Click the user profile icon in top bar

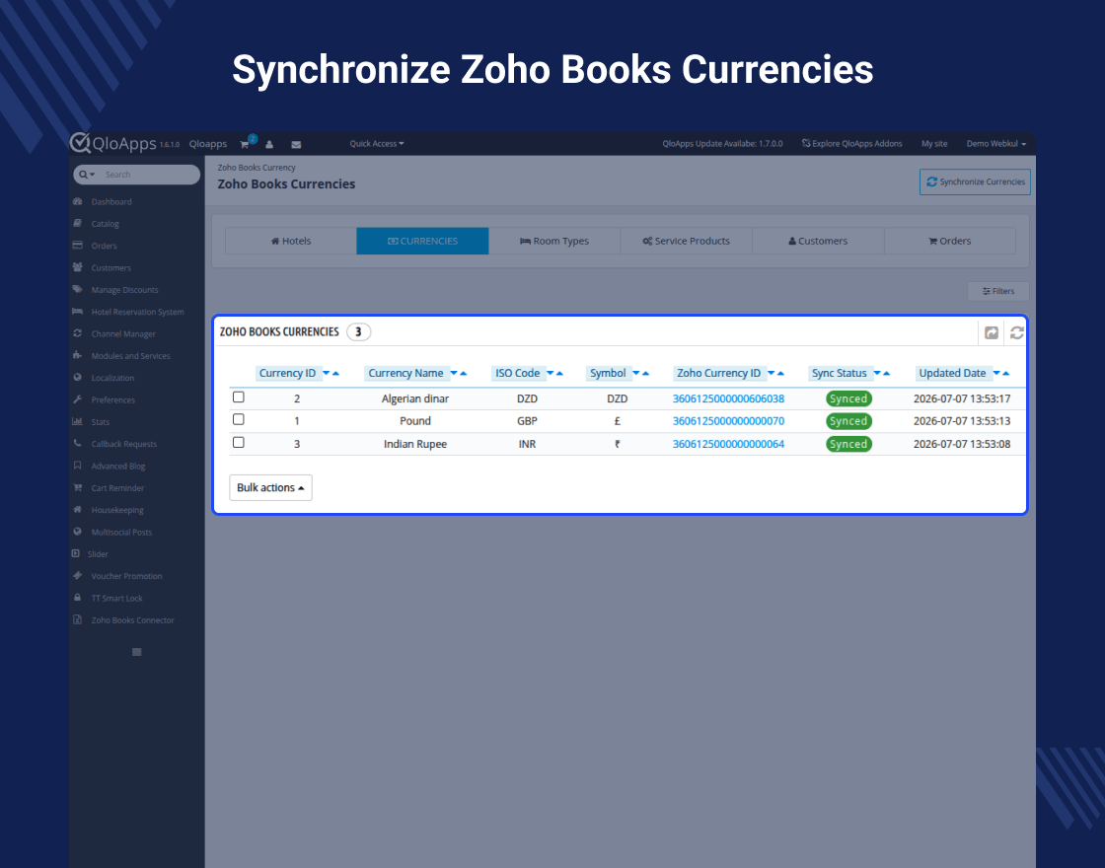[269, 144]
